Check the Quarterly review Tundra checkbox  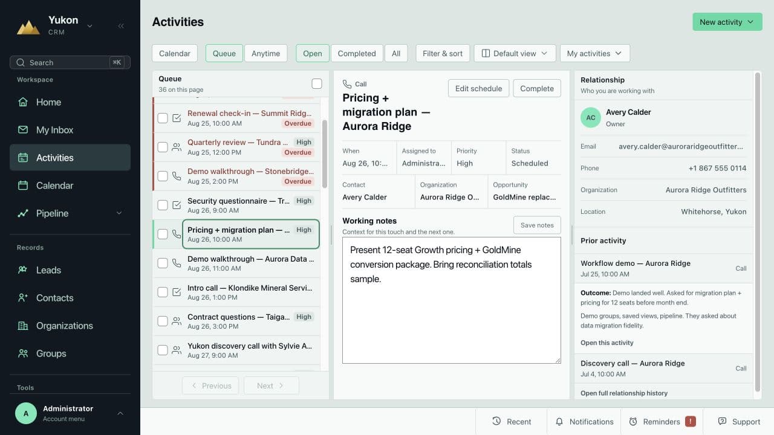(x=163, y=147)
